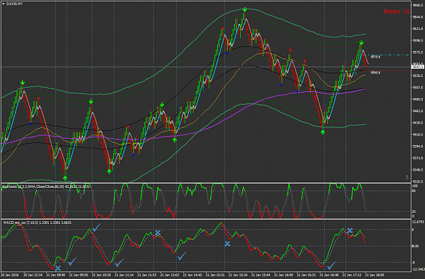This screenshot has width=425, height=279.
Task: Click 9575.5 on the price axis
Action: 418,52
